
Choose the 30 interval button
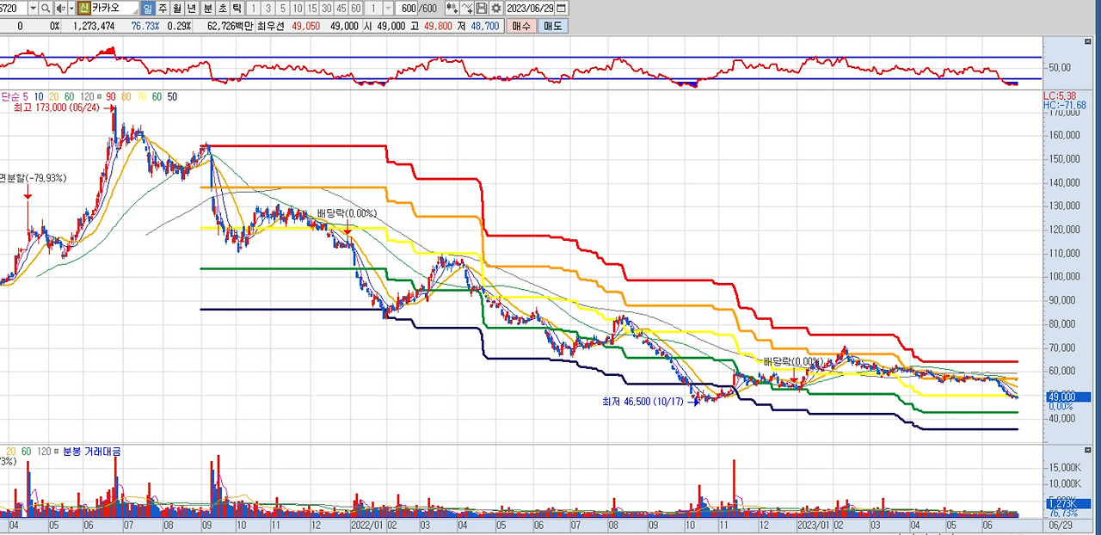coord(327,8)
